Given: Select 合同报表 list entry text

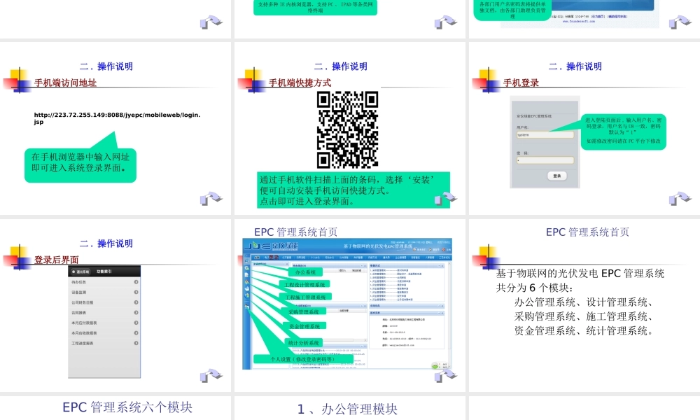Looking at the screenshot, I should [x=78, y=312].
